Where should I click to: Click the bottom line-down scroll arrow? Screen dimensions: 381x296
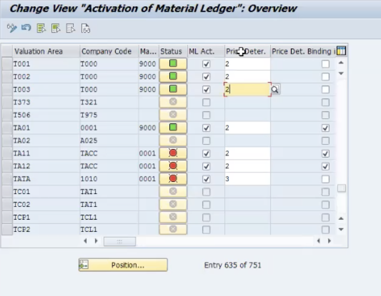[x=341, y=230]
